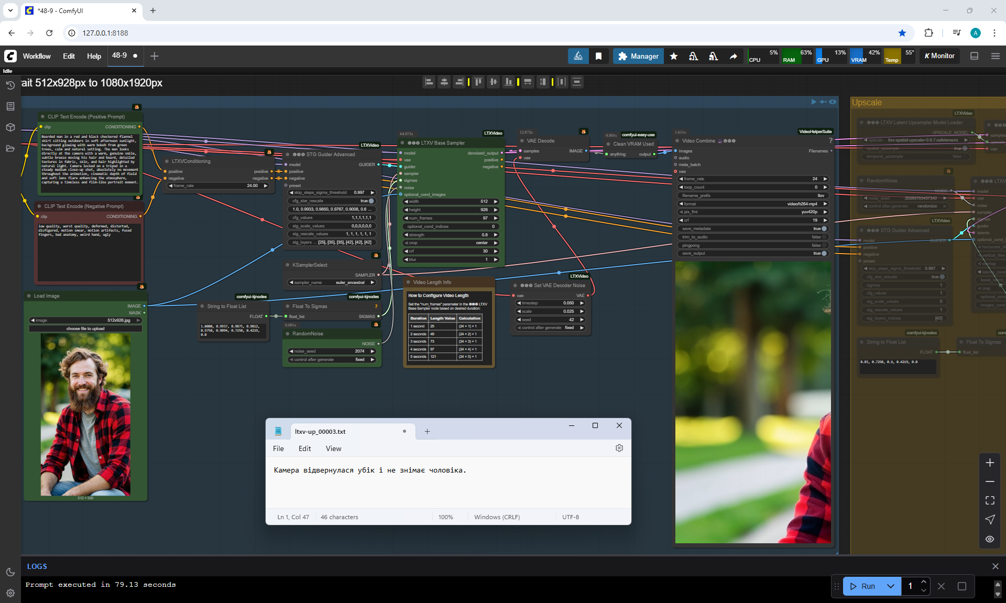
Task: Open the workflows folder sidebar icon
Action: (x=10, y=148)
